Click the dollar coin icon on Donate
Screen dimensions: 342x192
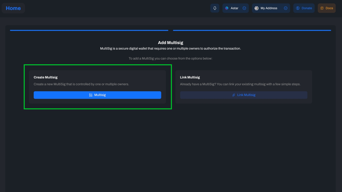[x=298, y=8]
